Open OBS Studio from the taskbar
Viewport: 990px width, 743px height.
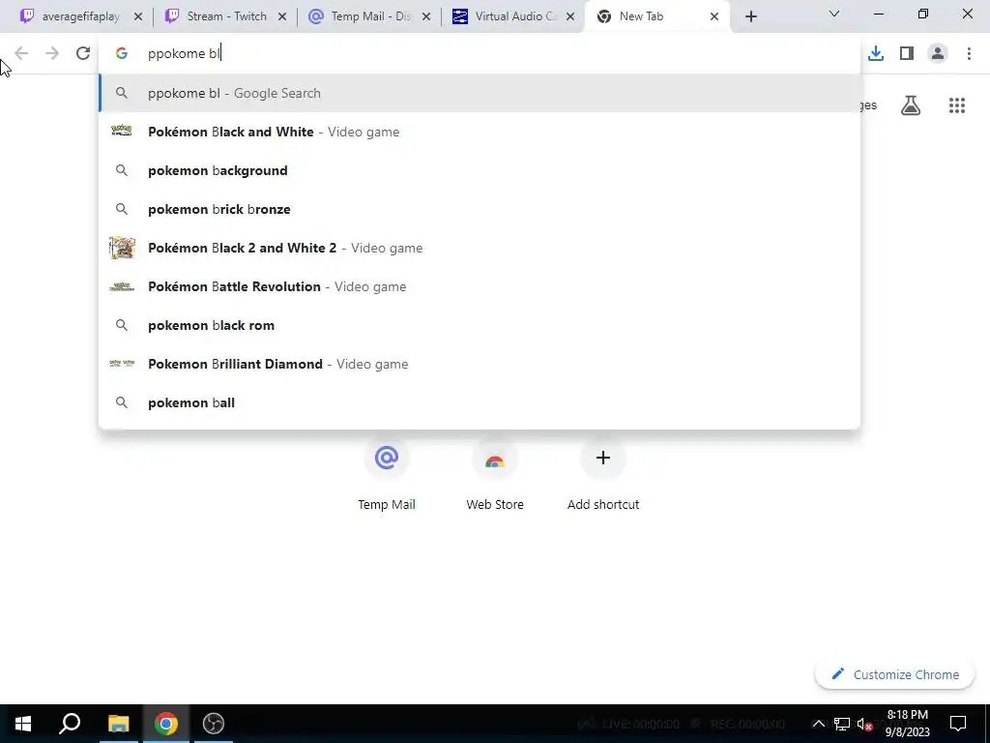tap(214, 724)
